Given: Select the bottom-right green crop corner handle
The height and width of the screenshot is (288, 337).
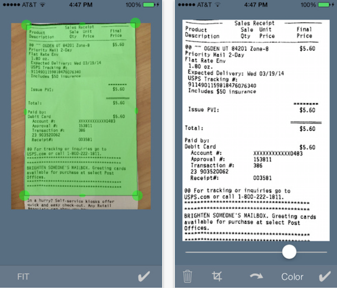Looking at the screenshot, I should pos(137,196).
